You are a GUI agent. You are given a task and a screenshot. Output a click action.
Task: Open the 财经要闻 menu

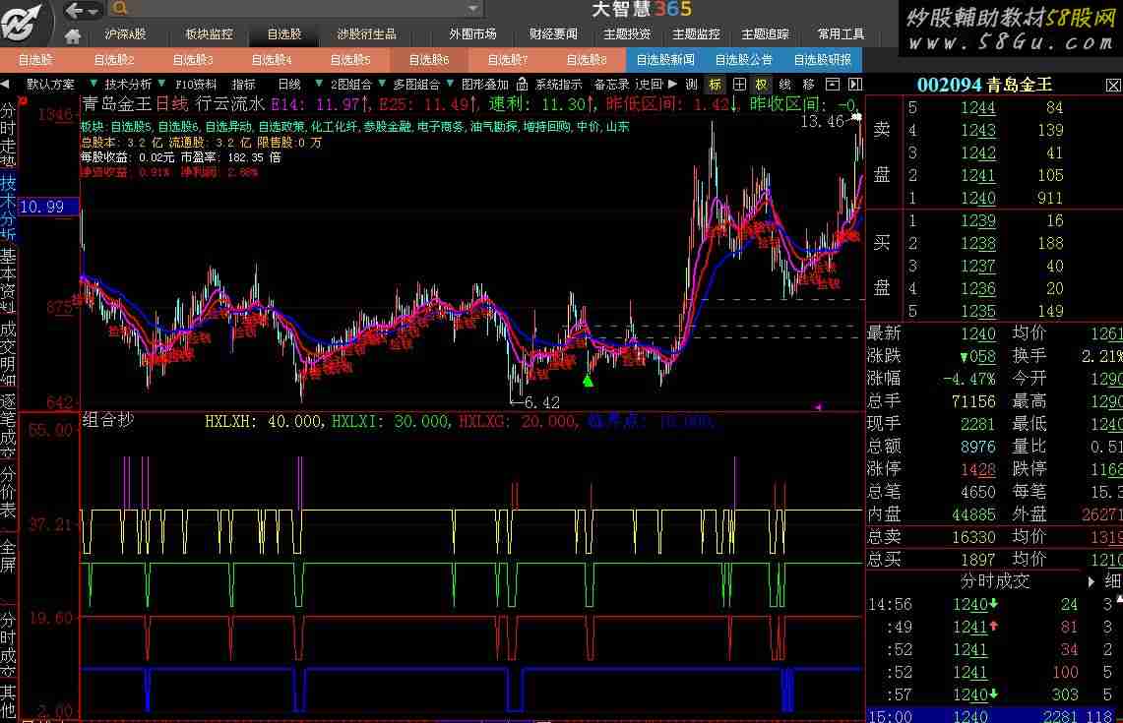point(553,34)
